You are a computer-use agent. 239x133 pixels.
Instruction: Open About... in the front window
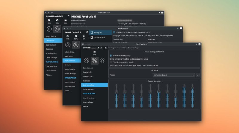click(x=86, y=106)
